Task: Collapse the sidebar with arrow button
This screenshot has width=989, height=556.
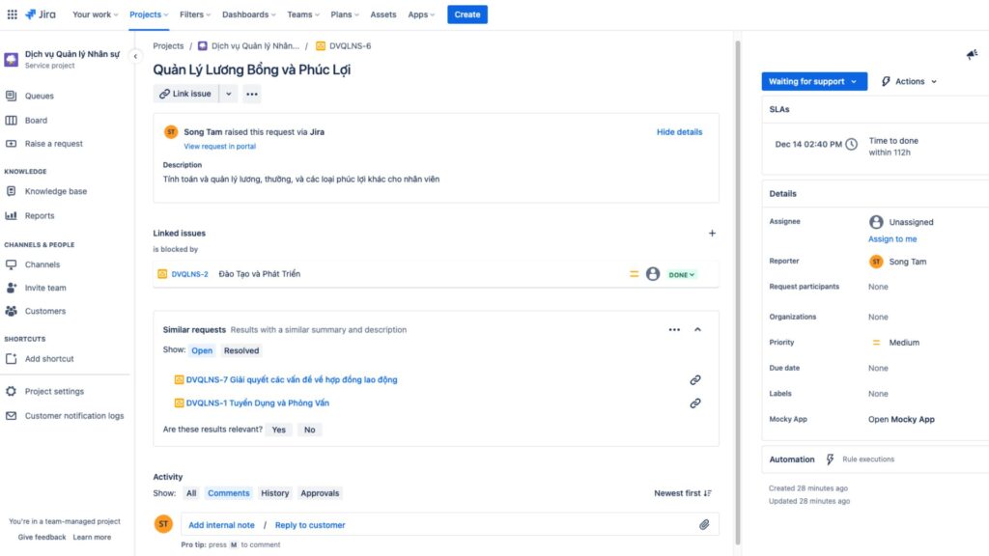Action: tap(135, 56)
